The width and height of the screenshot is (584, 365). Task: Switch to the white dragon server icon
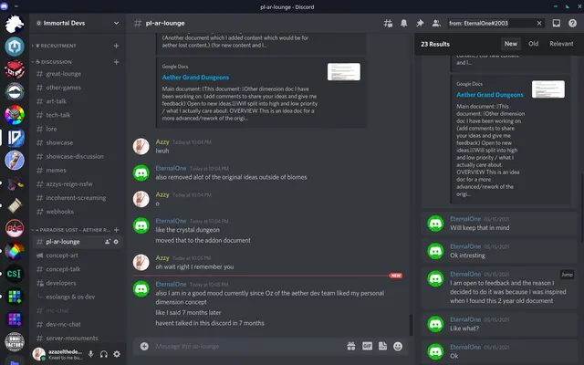[x=15, y=24]
